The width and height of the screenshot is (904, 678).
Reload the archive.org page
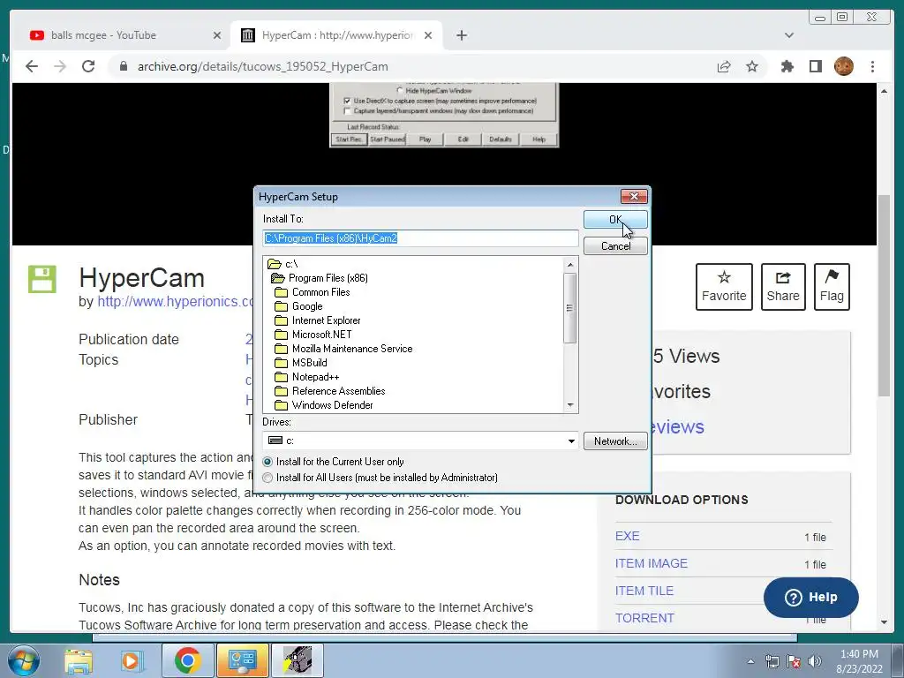click(x=88, y=66)
